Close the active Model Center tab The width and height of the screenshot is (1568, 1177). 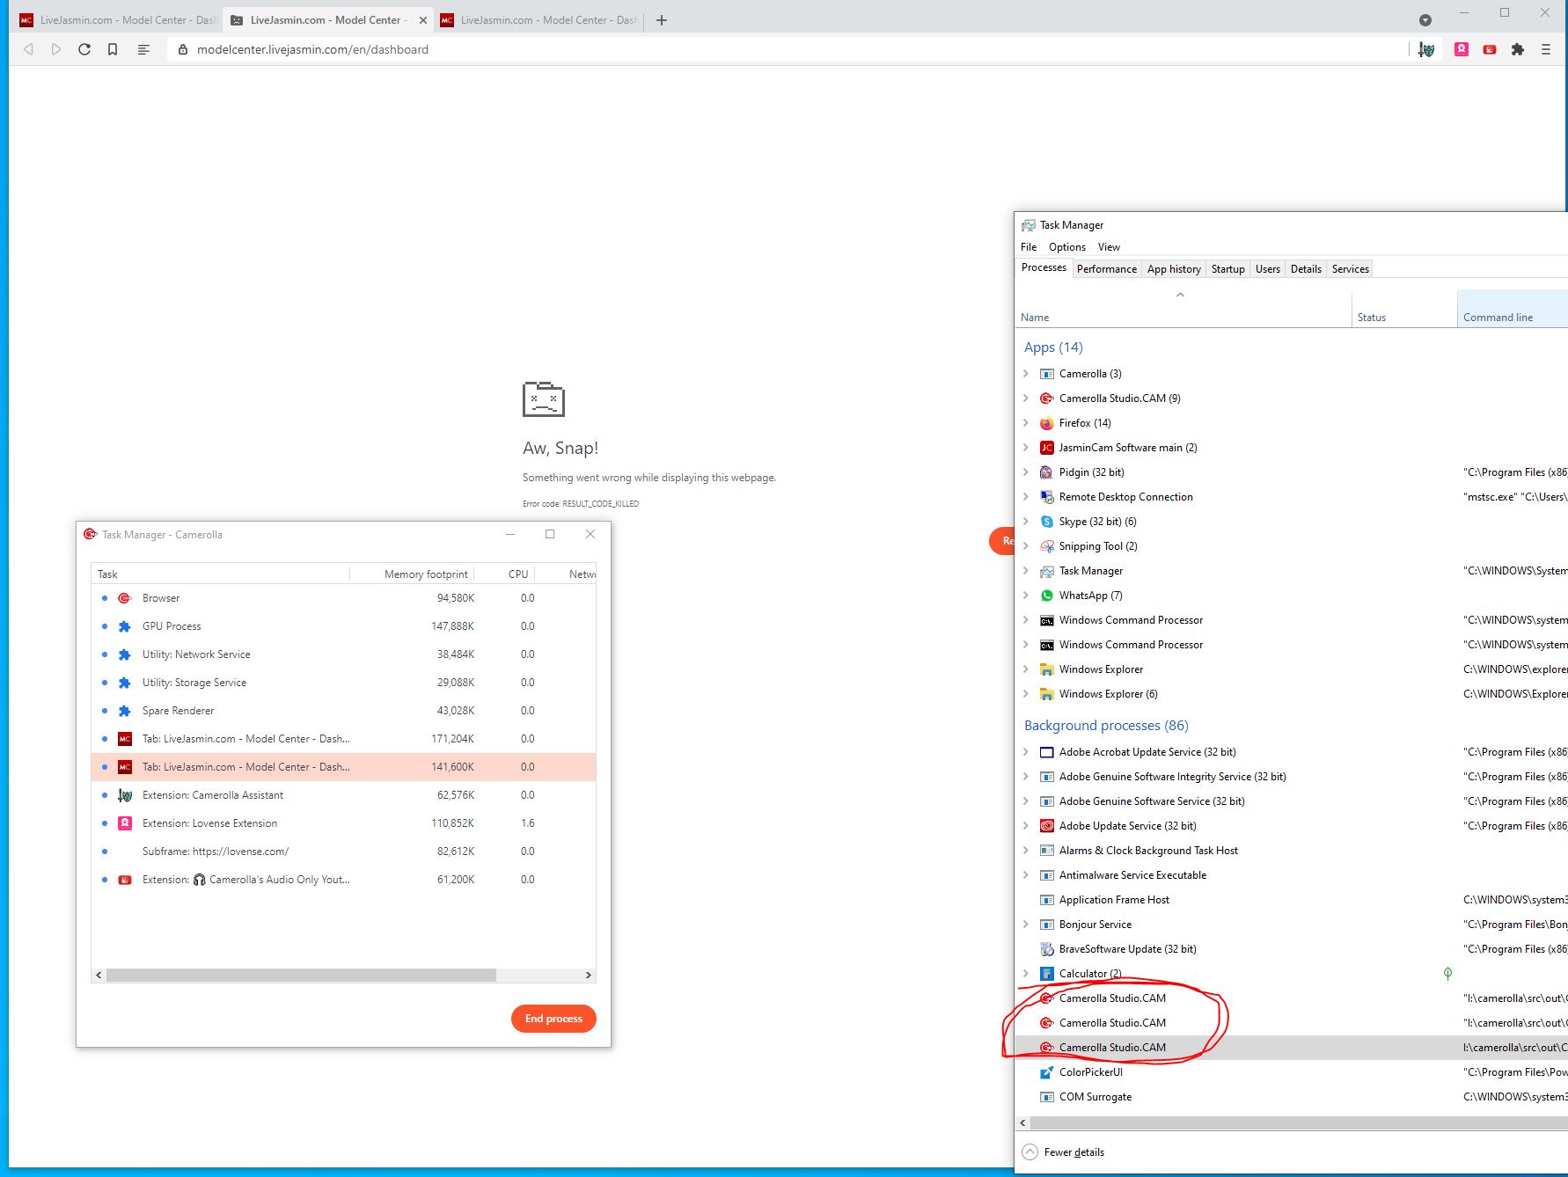tap(423, 19)
